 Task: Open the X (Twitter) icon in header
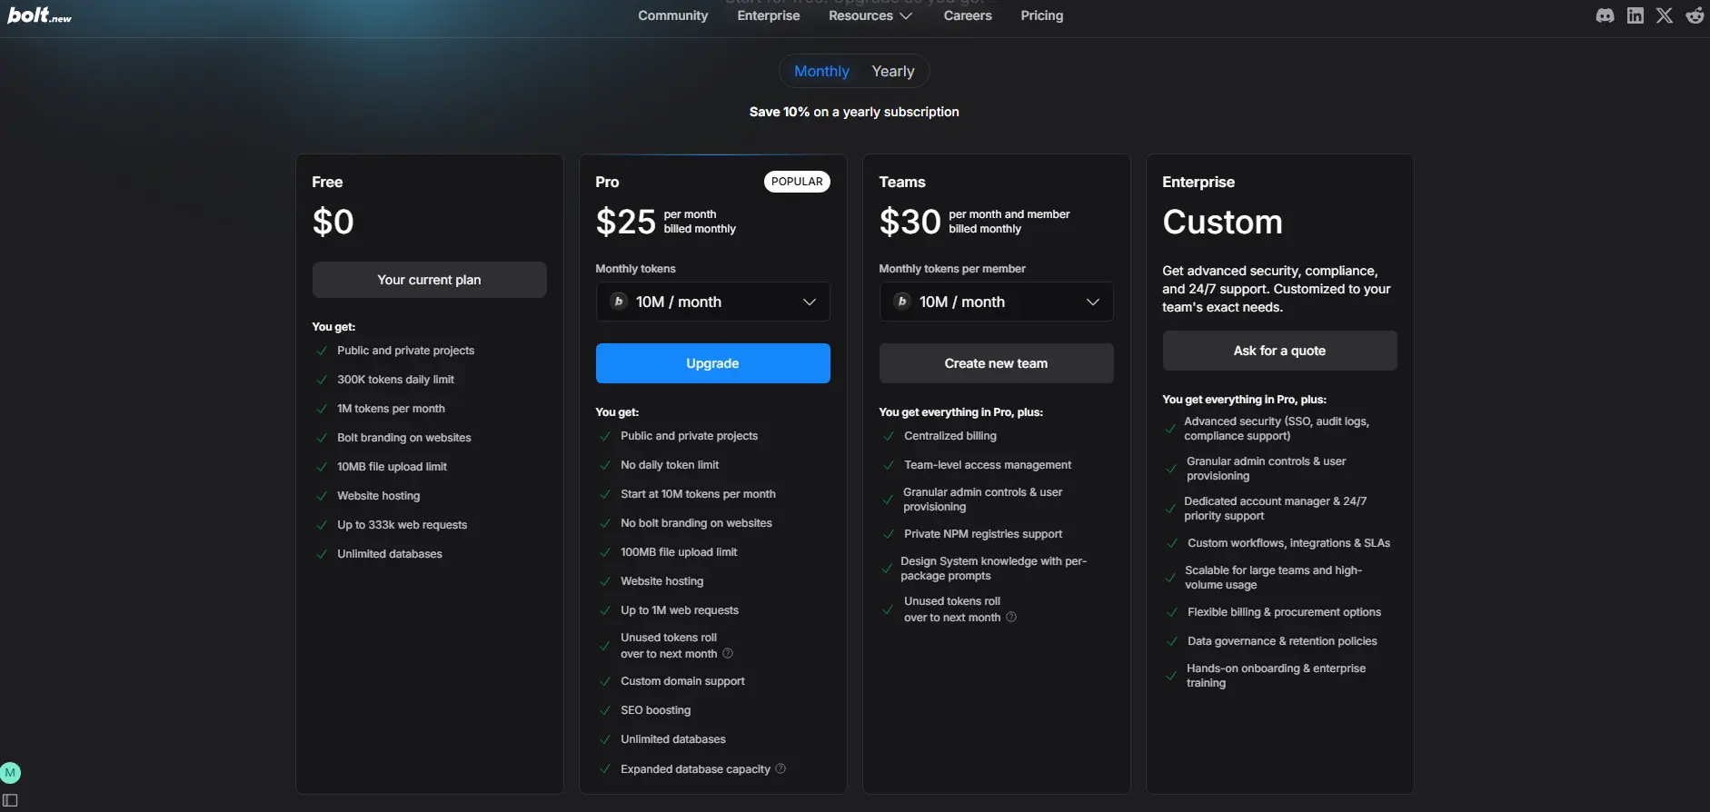click(x=1665, y=15)
